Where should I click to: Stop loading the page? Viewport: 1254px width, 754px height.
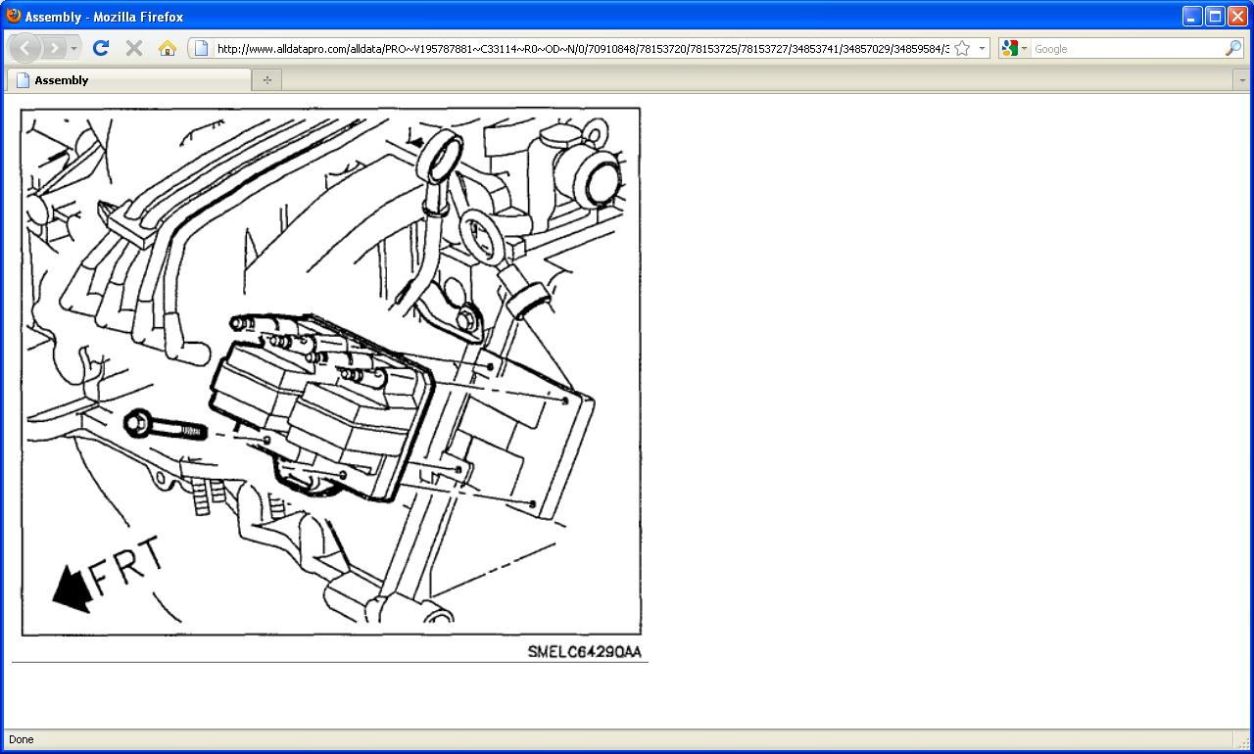click(134, 48)
